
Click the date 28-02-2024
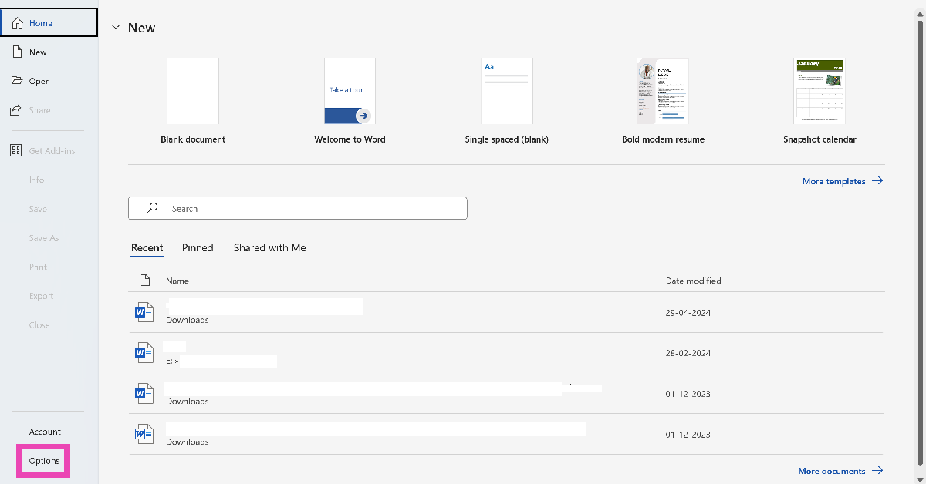click(688, 353)
